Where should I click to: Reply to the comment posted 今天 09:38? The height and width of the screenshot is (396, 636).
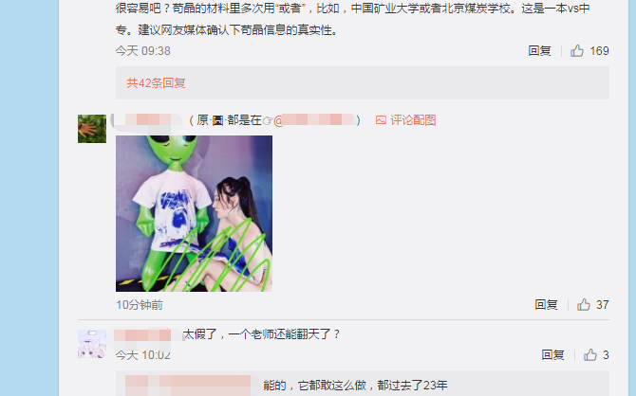click(539, 50)
